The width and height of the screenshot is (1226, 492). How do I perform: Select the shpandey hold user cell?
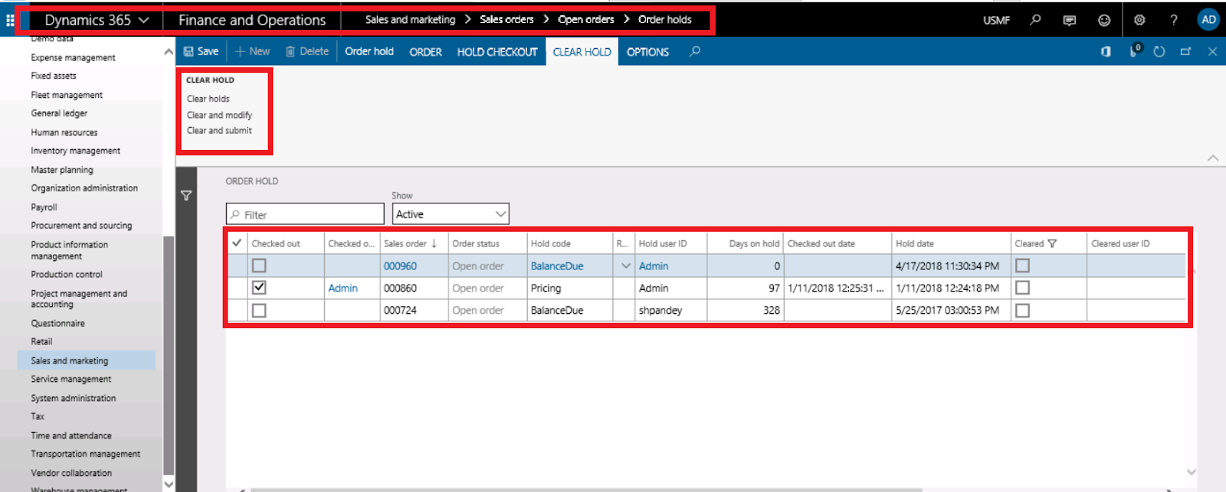pos(662,311)
